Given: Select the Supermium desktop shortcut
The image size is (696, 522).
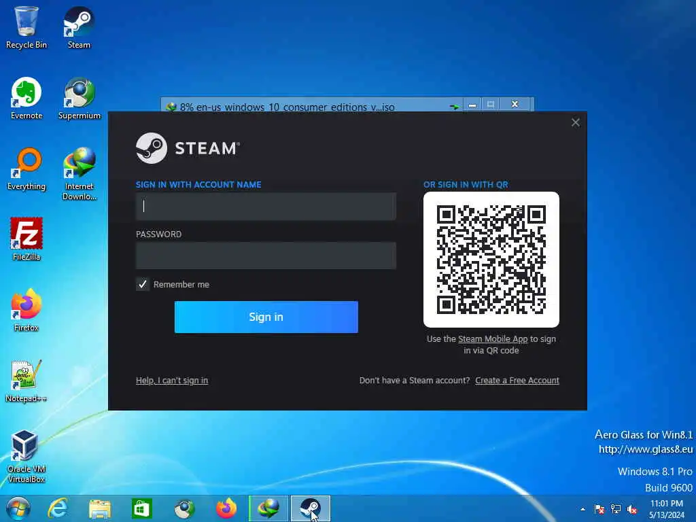Looking at the screenshot, I should click(80, 99).
